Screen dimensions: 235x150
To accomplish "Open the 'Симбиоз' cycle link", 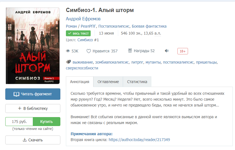I will coord(85,40).
